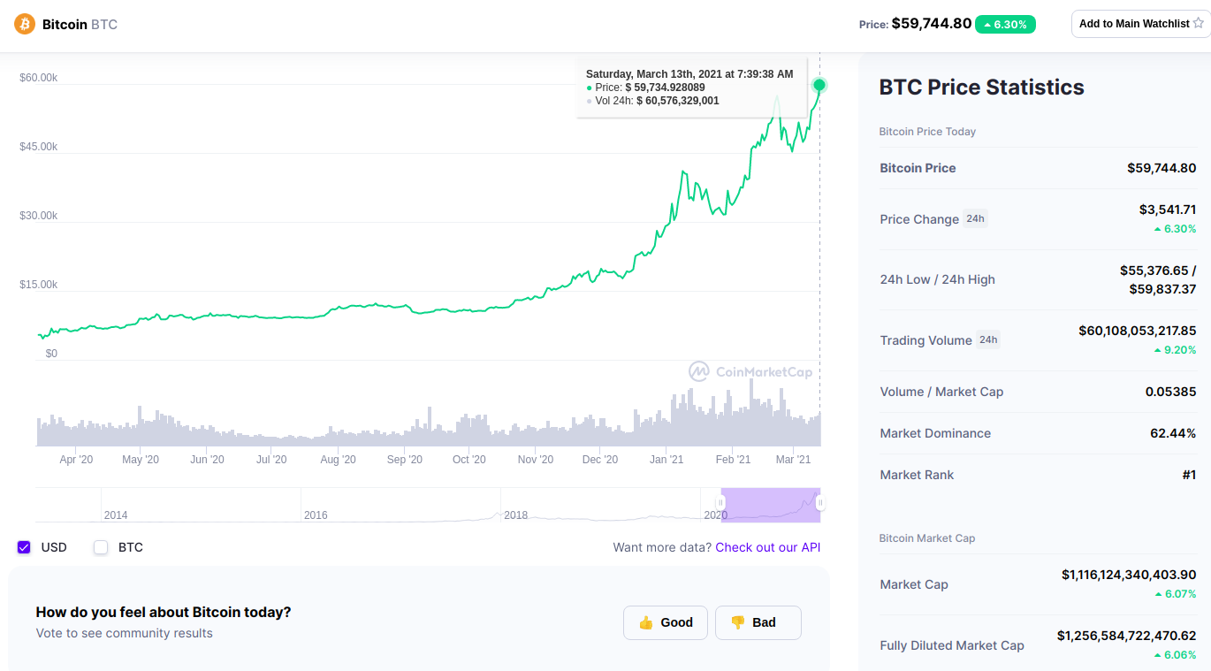Click the 2018 marker in the timeline navigator
The height and width of the screenshot is (671, 1211).
[x=515, y=515]
